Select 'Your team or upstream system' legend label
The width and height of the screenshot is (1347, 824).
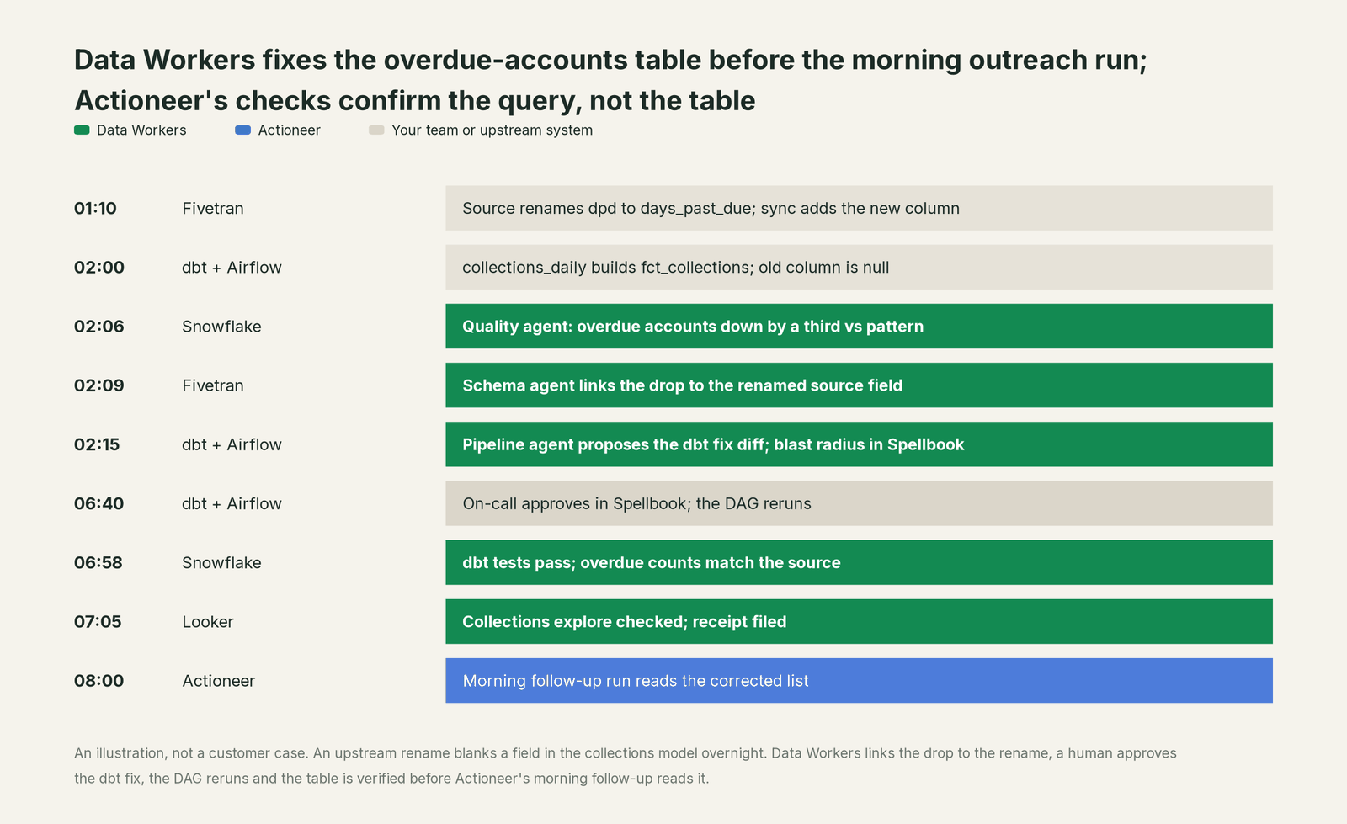tap(492, 130)
